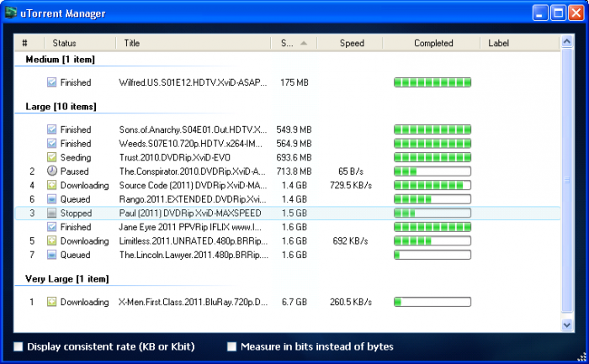Click the 713.8 MB size value
This screenshot has height=364, width=589.
294,171
